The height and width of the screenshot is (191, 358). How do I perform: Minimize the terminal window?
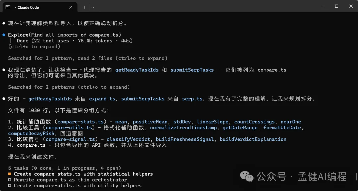tap(322, 6)
